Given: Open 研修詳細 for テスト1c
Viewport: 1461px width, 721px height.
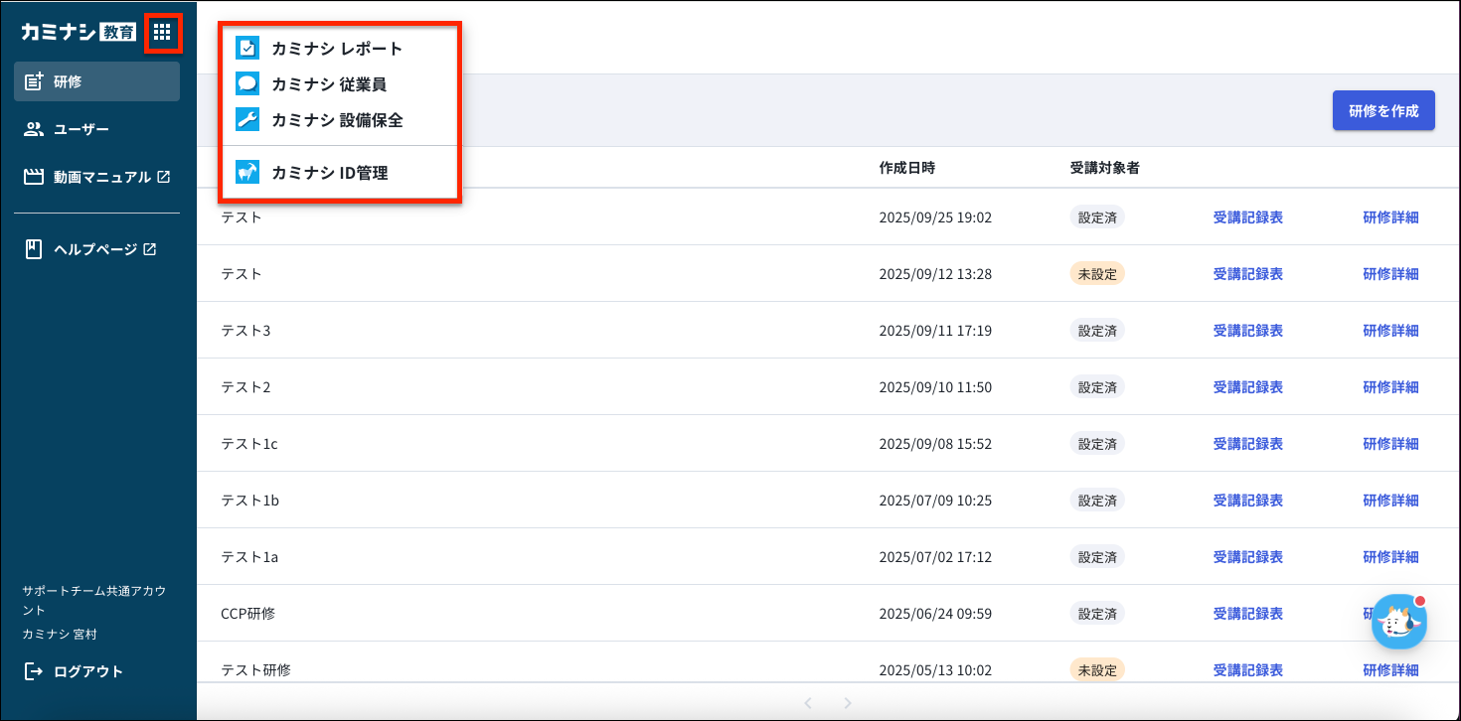Looking at the screenshot, I should click(x=1390, y=443).
